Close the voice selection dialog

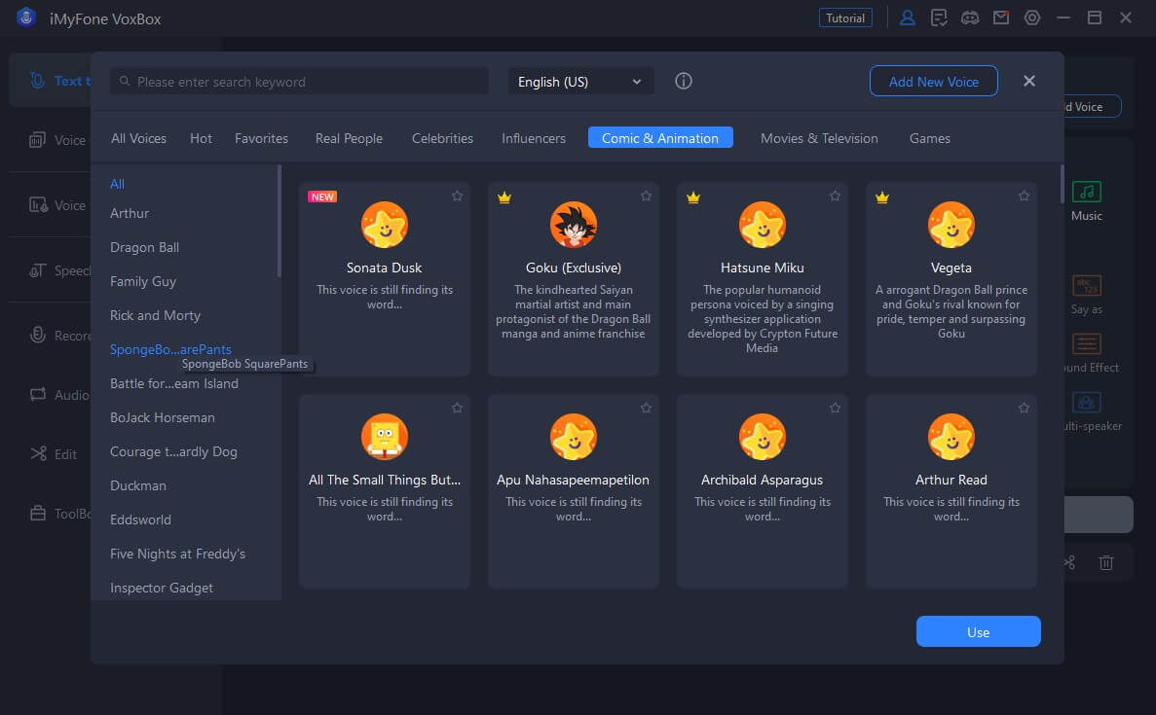tap(1029, 81)
